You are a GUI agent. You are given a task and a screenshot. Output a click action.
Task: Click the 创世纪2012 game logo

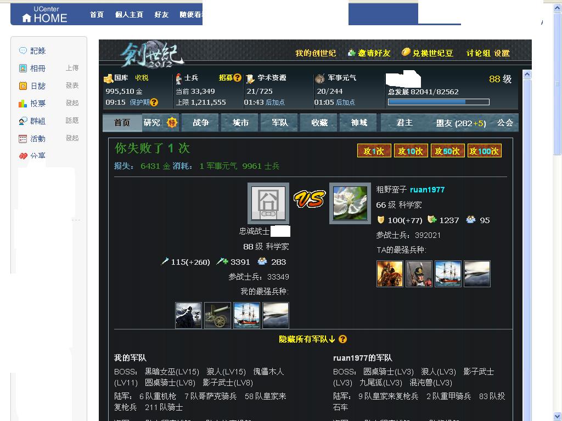[x=151, y=54]
